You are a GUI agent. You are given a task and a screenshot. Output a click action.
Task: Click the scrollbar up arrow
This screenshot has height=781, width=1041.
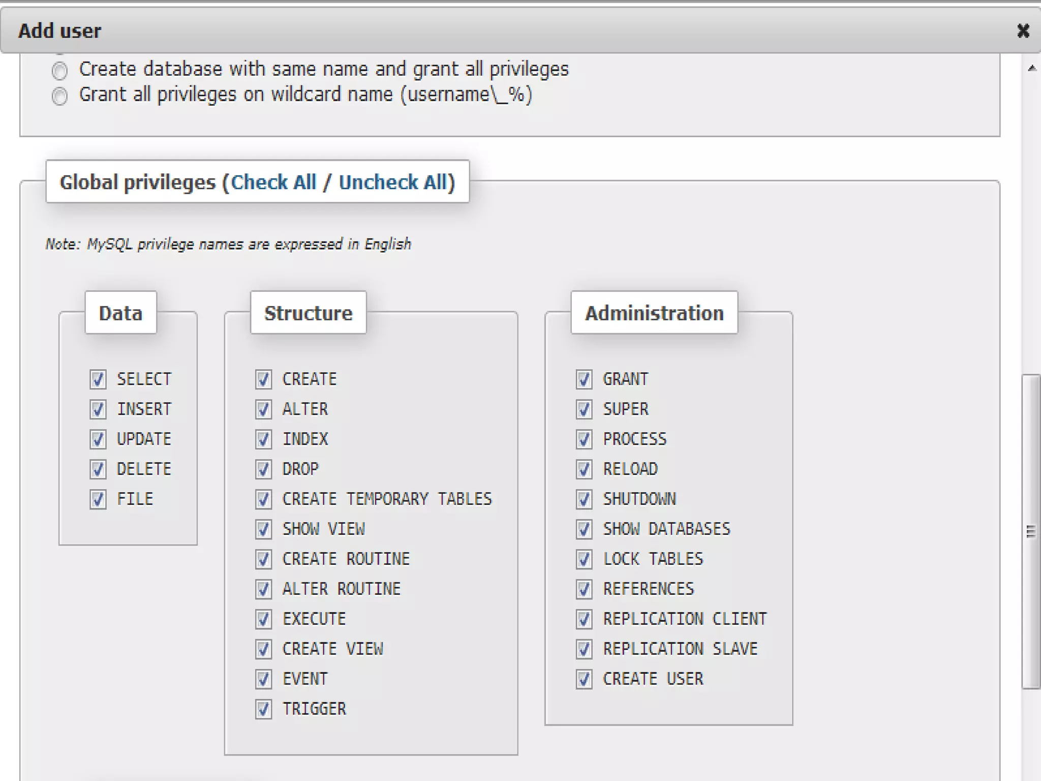(1031, 68)
